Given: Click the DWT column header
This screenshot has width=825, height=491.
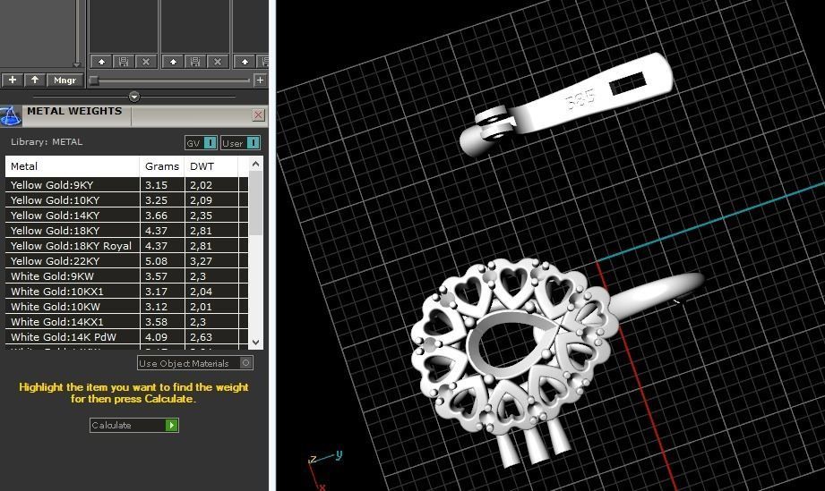Looking at the screenshot, I should [x=211, y=166].
